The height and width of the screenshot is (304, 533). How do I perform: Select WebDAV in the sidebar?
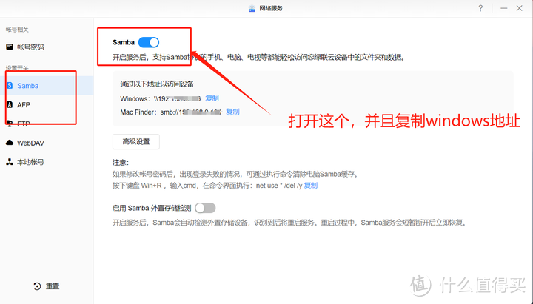tap(47, 143)
